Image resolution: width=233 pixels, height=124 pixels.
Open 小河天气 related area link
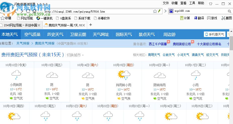click(183, 55)
